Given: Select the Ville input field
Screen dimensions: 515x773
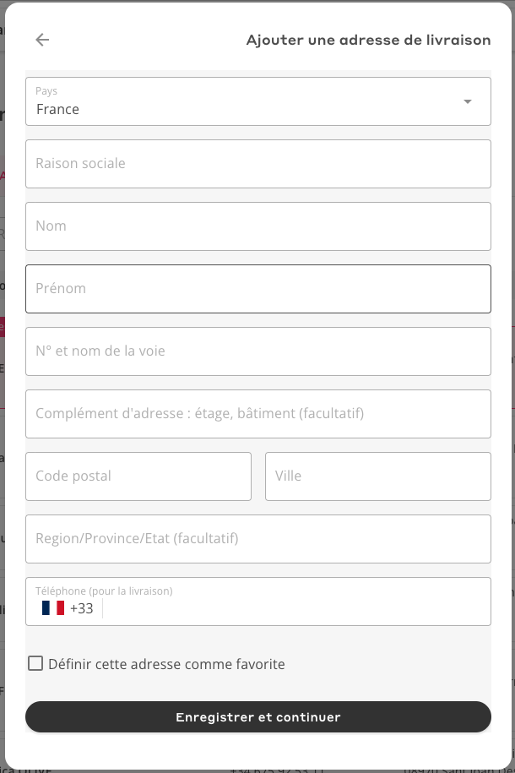Looking at the screenshot, I should [x=378, y=476].
